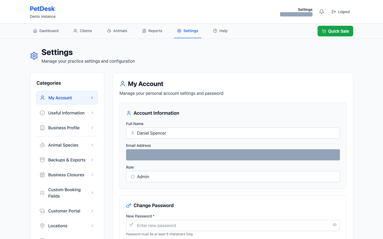Click the My Account person icon in sidebar
This screenshot has width=383, height=239.
click(43, 98)
